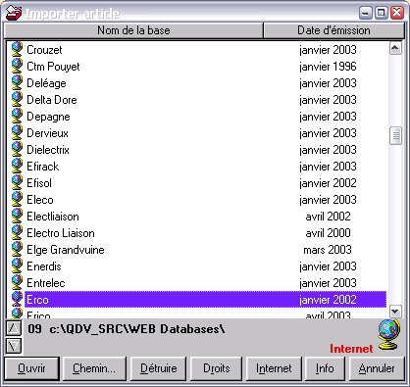Click the Importer article title bar icon
Viewport: 410px width, 387px height.
coord(14,13)
